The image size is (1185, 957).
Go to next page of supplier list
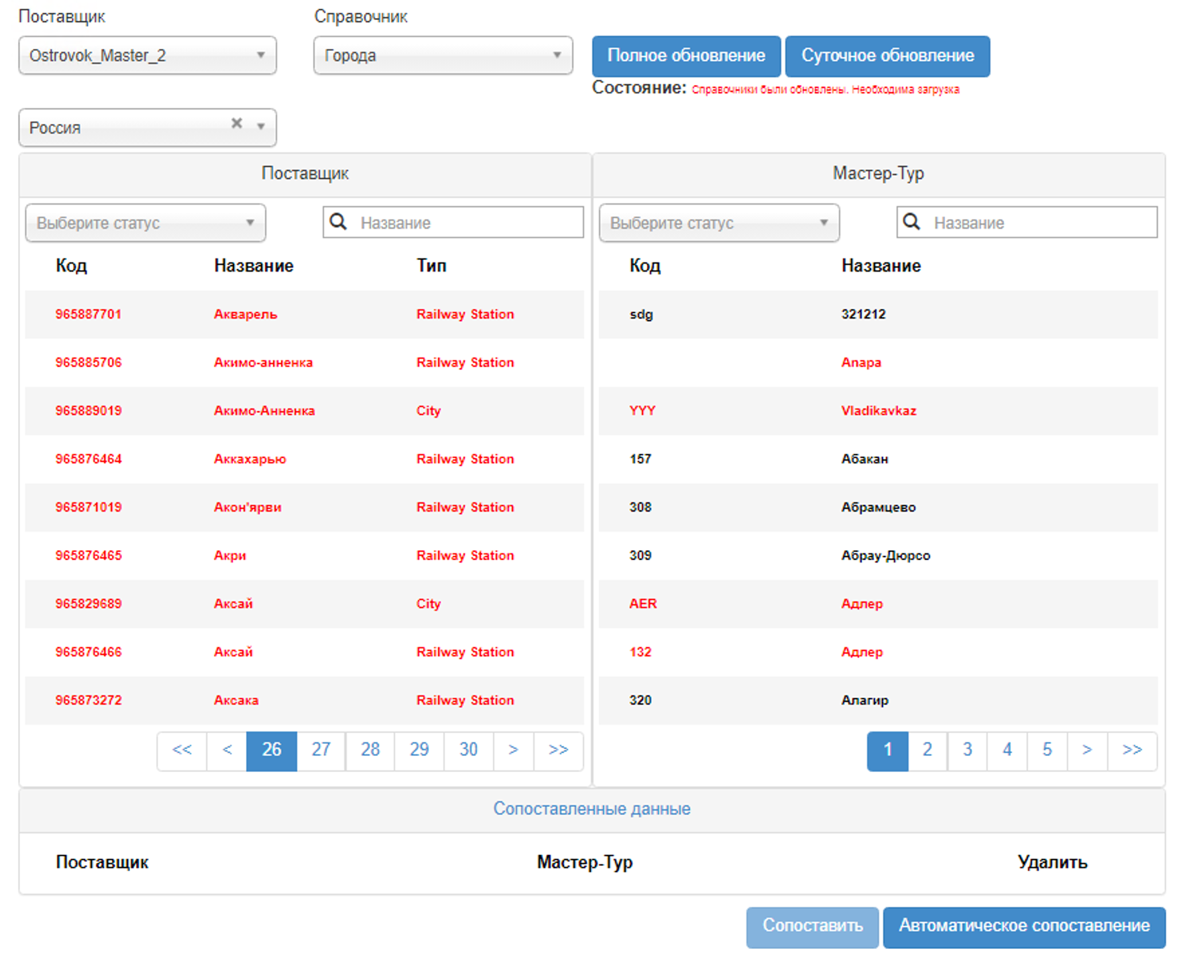(513, 750)
